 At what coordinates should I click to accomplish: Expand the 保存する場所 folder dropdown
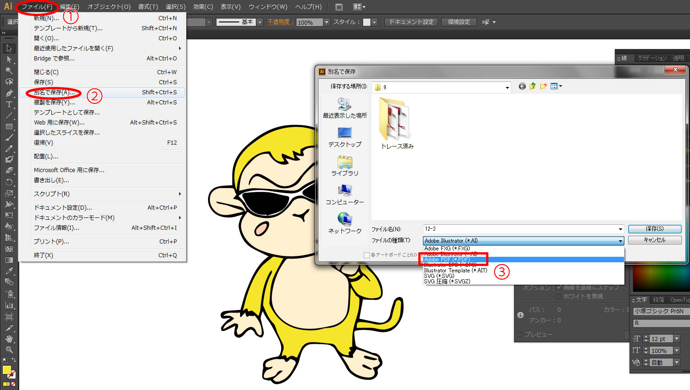coord(507,87)
